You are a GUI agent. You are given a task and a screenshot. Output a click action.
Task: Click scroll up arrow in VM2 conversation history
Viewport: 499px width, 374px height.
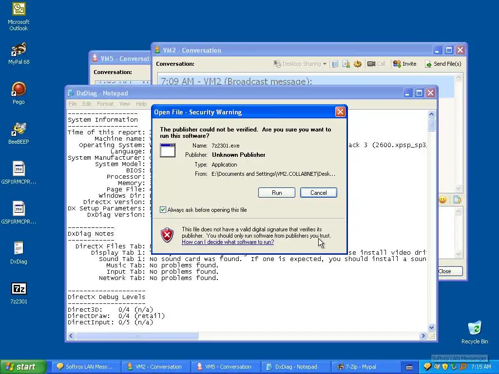click(x=458, y=77)
